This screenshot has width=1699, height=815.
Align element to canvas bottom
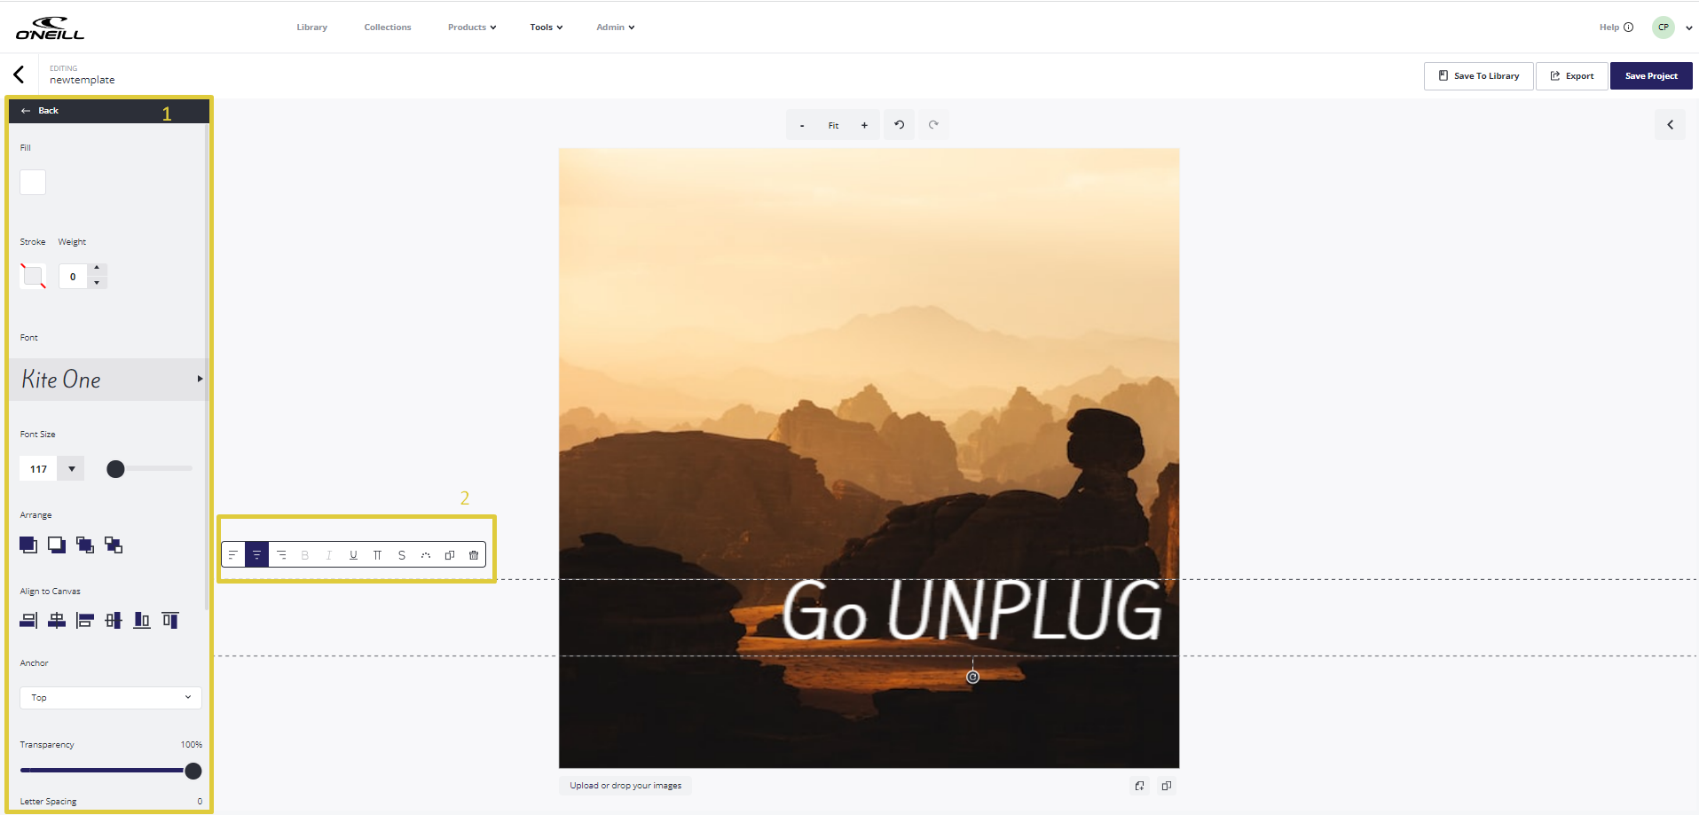(142, 620)
